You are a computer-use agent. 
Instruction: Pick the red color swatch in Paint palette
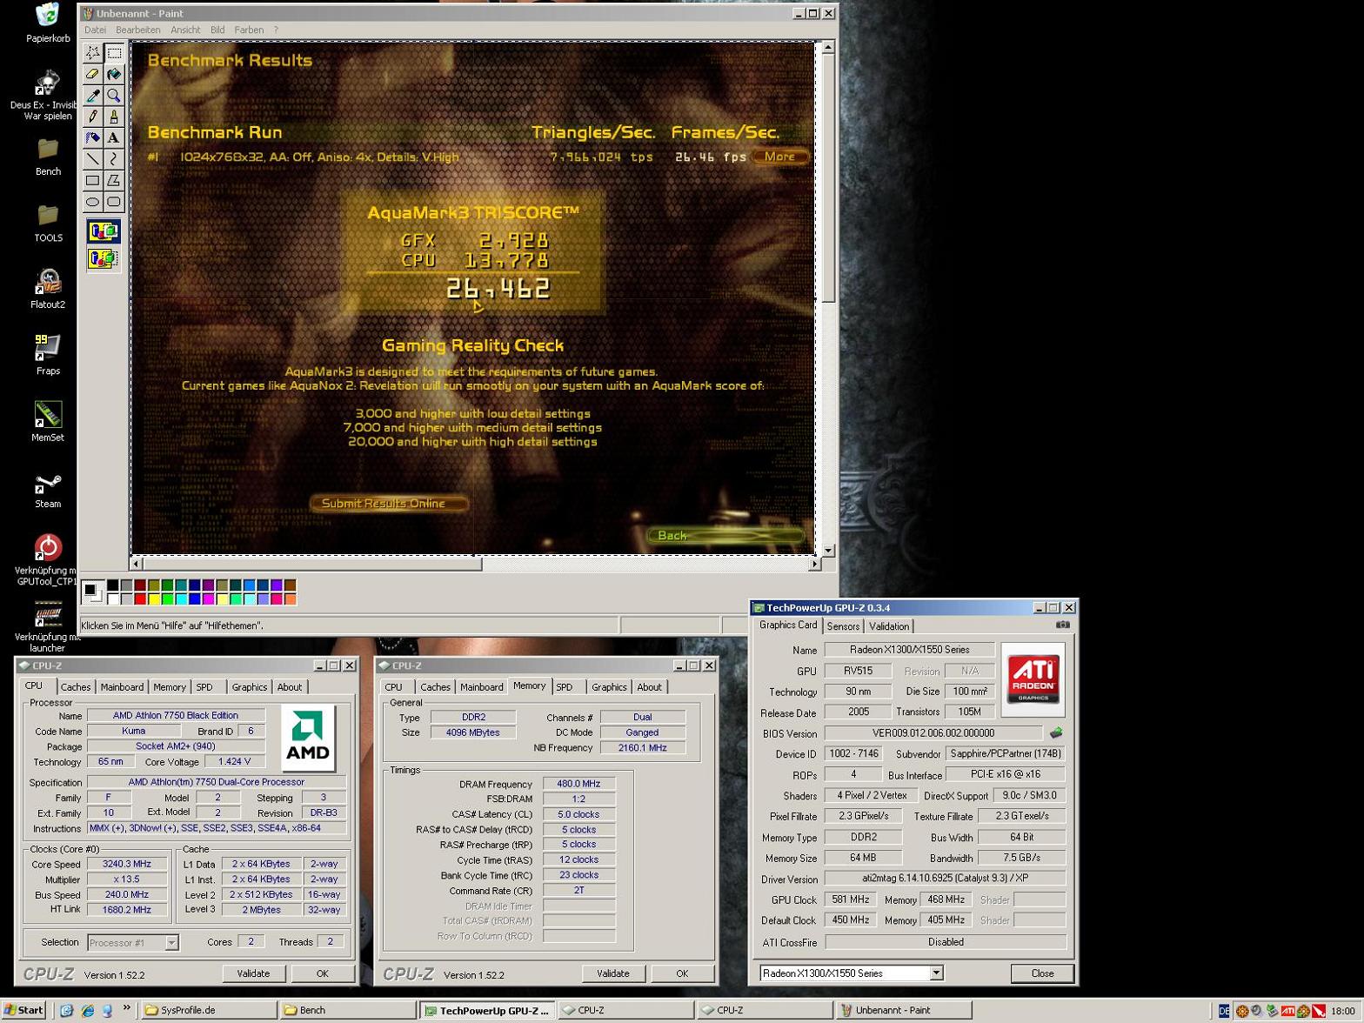[140, 598]
